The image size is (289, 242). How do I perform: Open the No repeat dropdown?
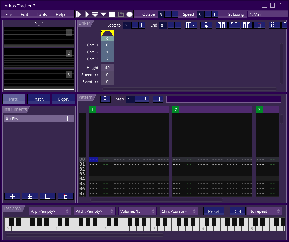point(265,211)
